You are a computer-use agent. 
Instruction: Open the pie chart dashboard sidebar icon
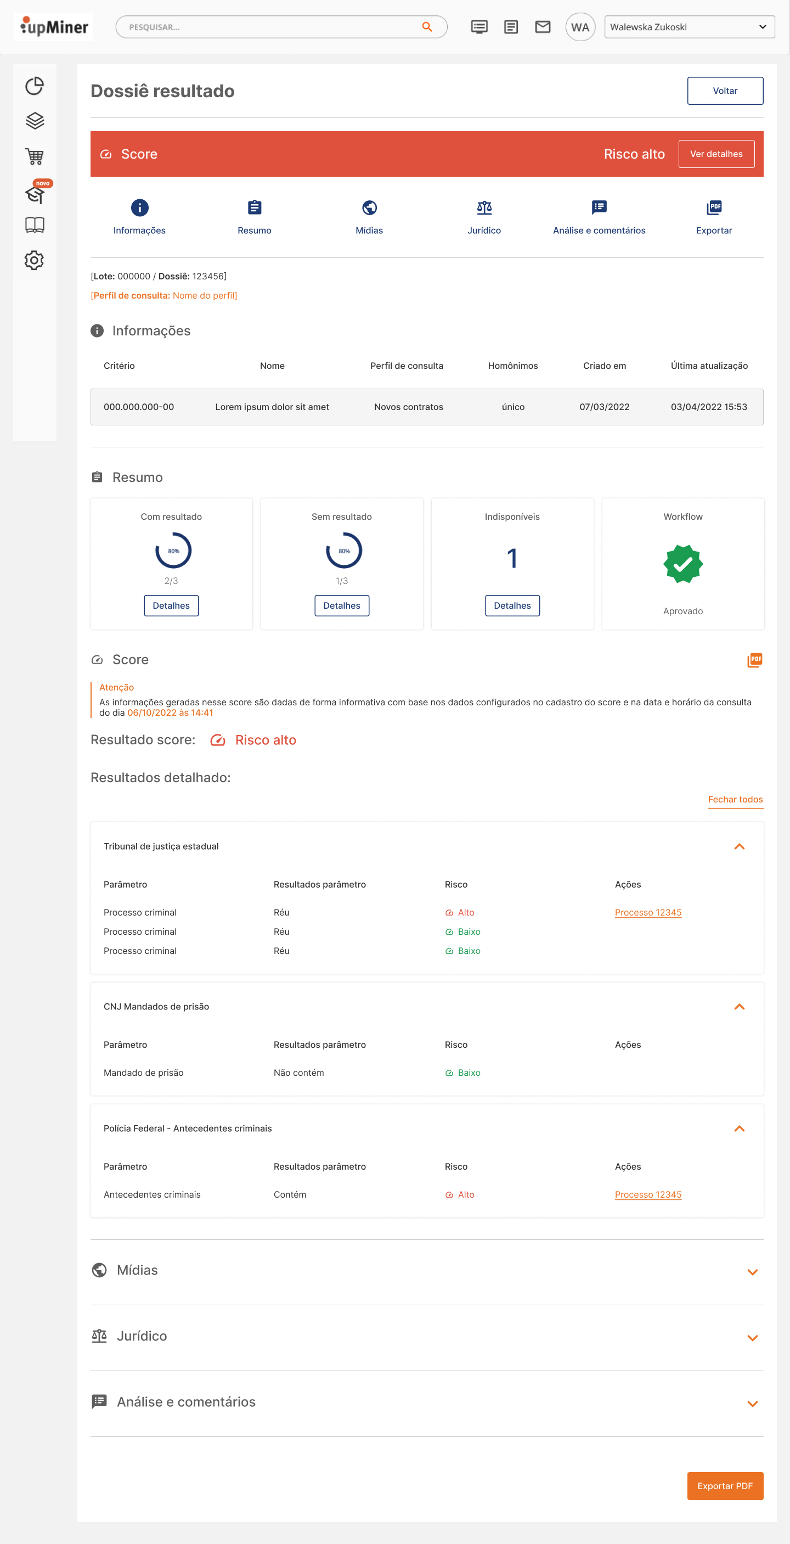point(35,86)
